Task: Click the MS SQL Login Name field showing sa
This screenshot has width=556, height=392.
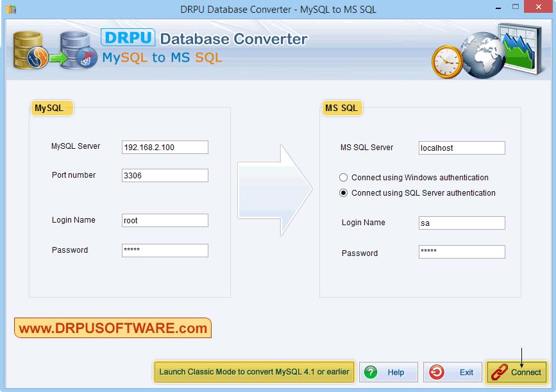Action: (461, 223)
